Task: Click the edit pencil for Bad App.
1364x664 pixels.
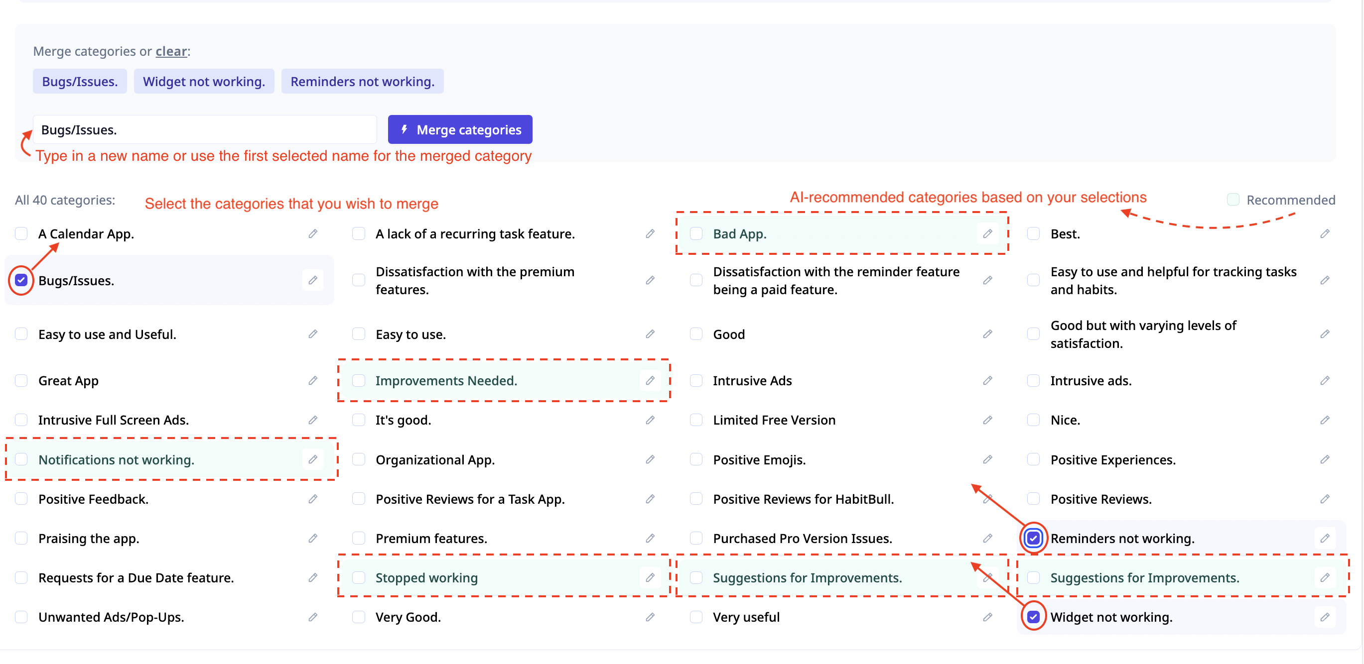Action: pyautogui.click(x=987, y=233)
